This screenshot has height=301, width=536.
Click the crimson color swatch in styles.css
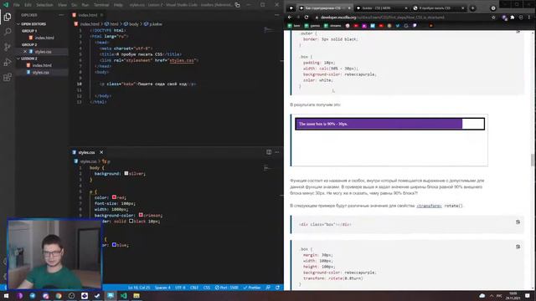[x=141, y=215]
